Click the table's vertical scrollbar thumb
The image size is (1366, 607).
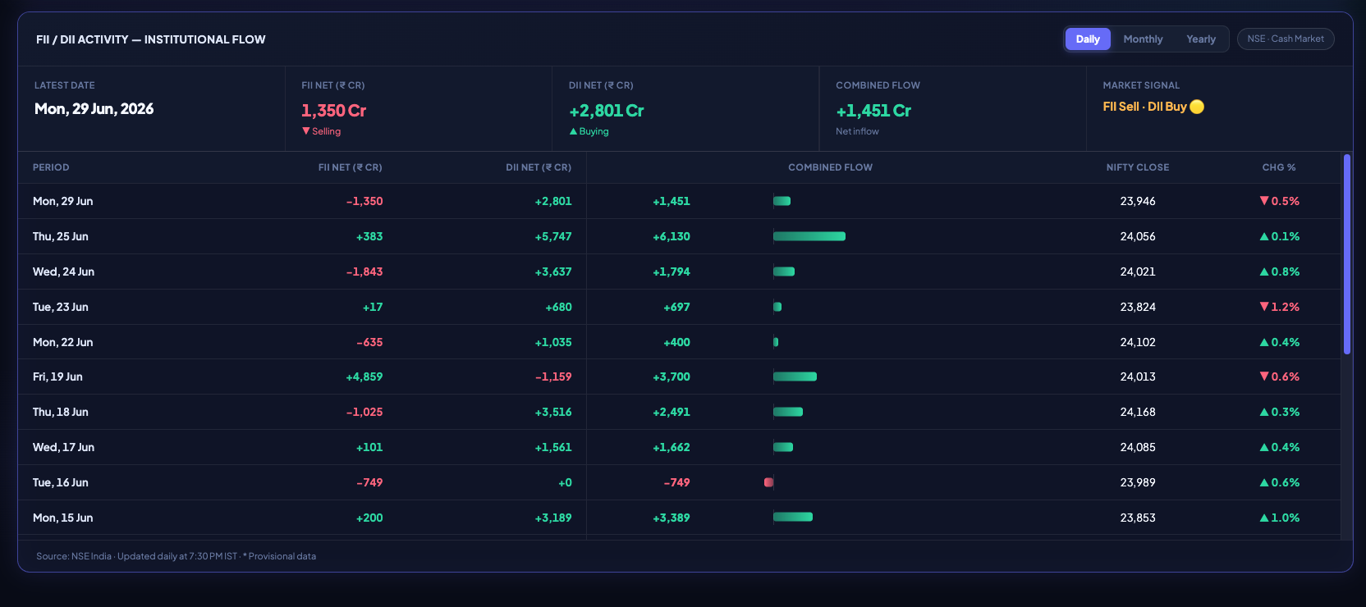(1347, 254)
